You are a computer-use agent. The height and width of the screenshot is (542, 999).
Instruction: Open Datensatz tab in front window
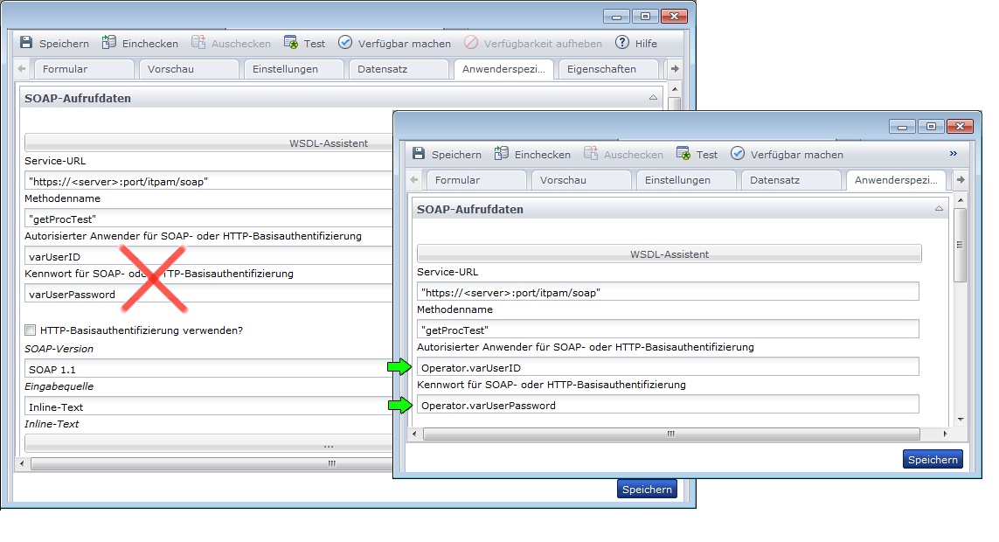point(792,180)
